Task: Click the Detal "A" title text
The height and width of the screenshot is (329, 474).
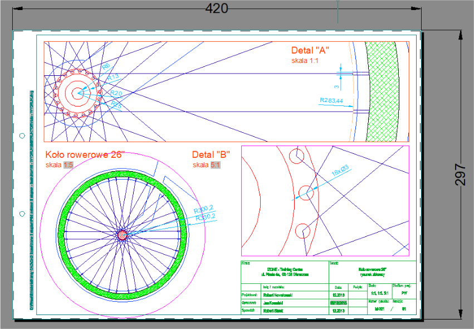Action: coord(310,51)
